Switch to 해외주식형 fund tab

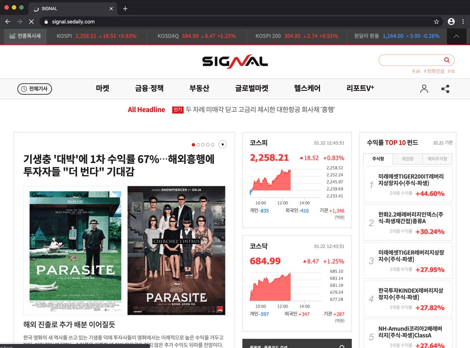[437, 159]
